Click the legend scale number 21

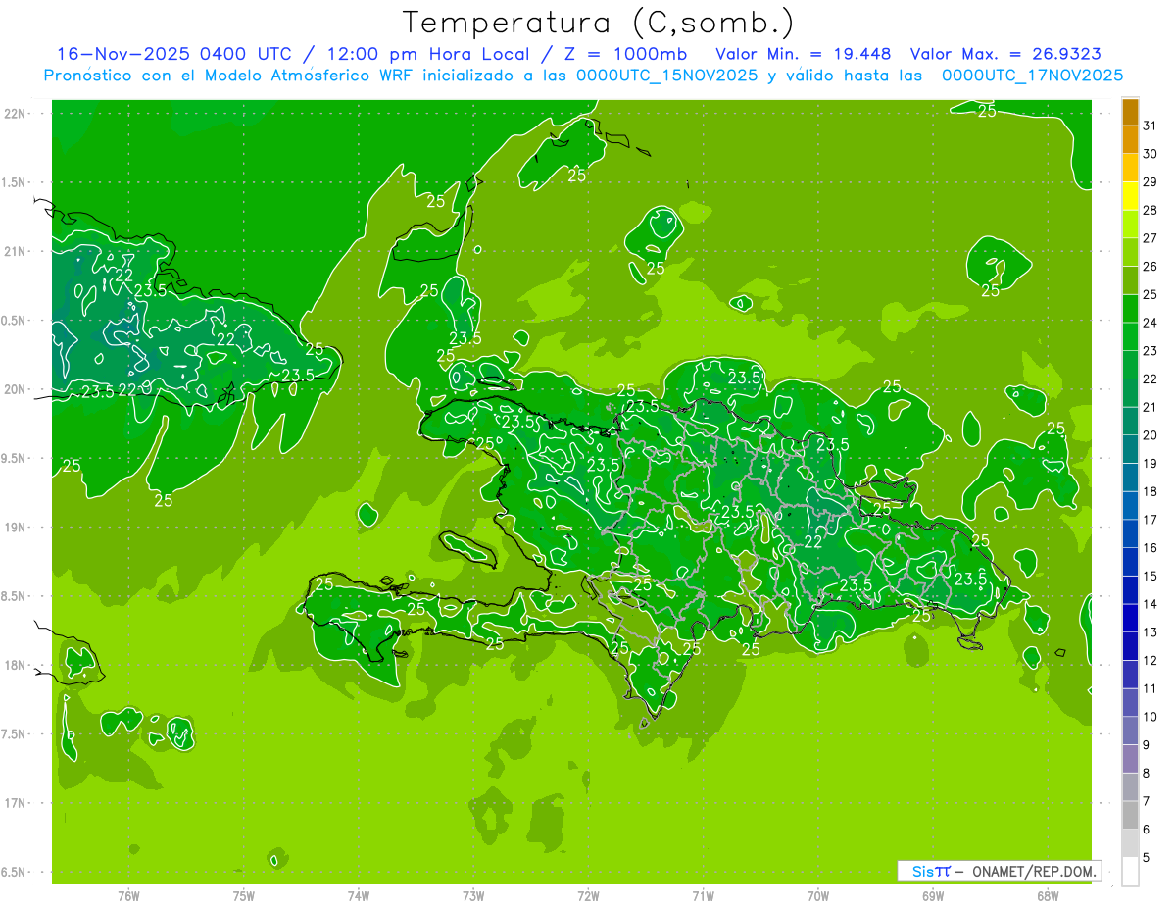point(1151,407)
